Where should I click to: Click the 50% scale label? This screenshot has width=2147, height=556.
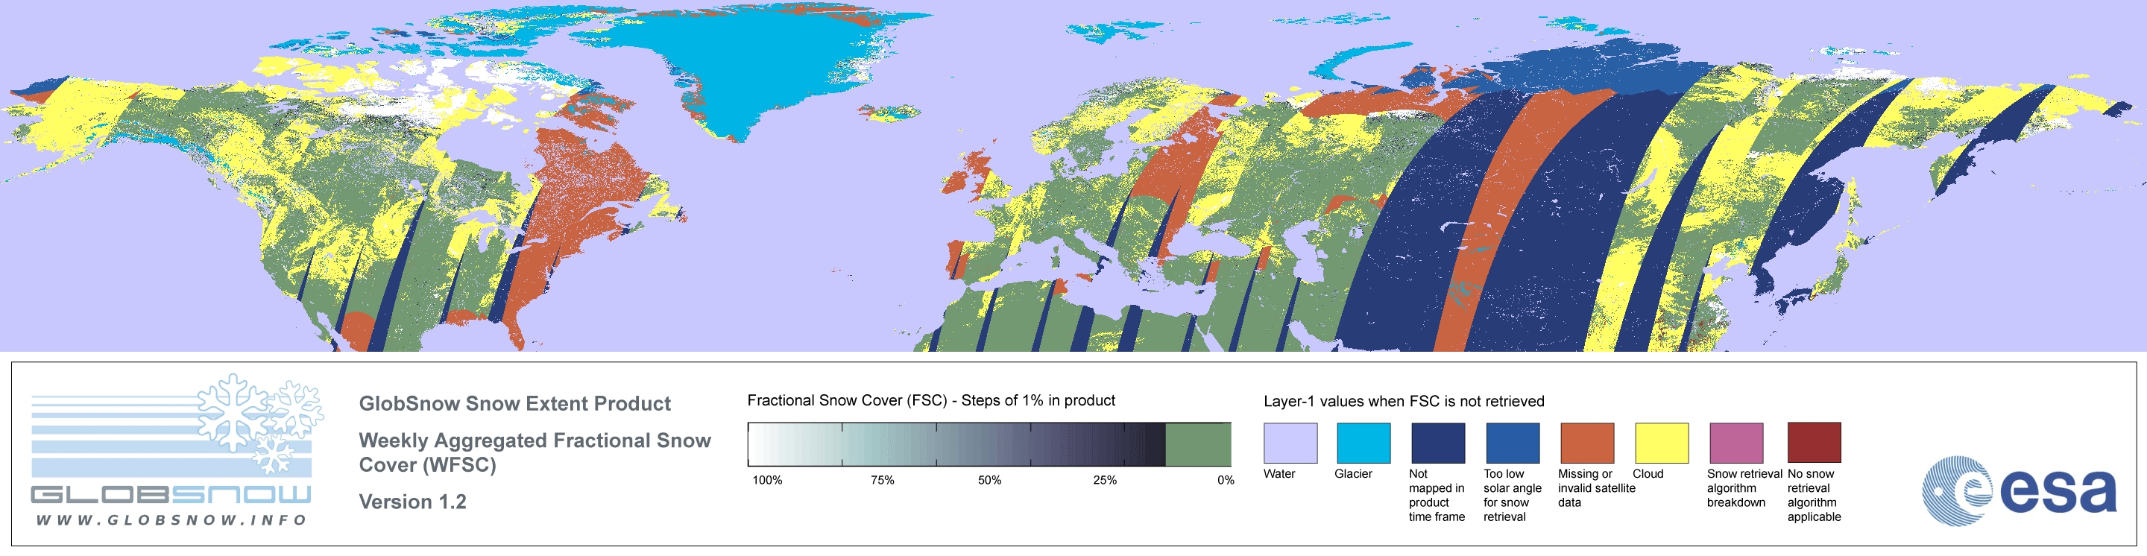tap(989, 480)
